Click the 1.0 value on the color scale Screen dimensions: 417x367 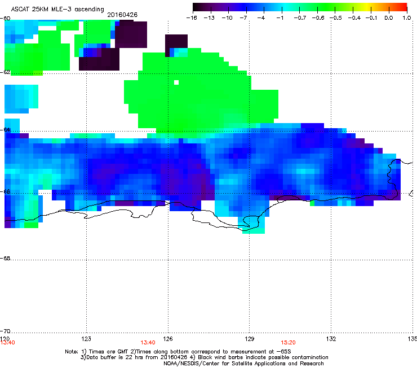click(x=407, y=18)
